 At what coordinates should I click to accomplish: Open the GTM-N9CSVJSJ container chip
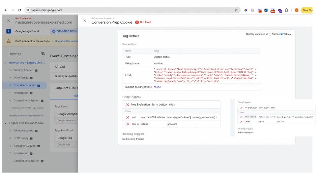pyautogui.click(x=64, y=31)
